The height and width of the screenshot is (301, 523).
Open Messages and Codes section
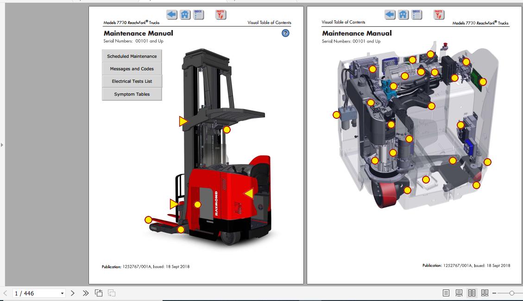coord(132,69)
